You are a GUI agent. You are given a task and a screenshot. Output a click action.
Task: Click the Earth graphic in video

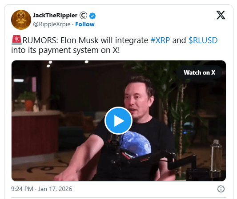[136, 144]
